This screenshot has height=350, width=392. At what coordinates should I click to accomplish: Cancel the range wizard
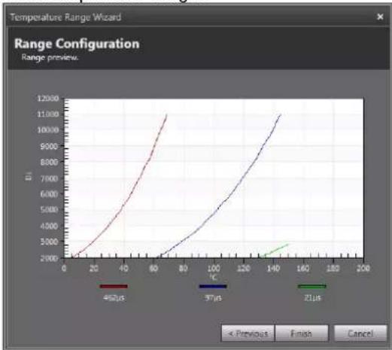click(x=360, y=333)
